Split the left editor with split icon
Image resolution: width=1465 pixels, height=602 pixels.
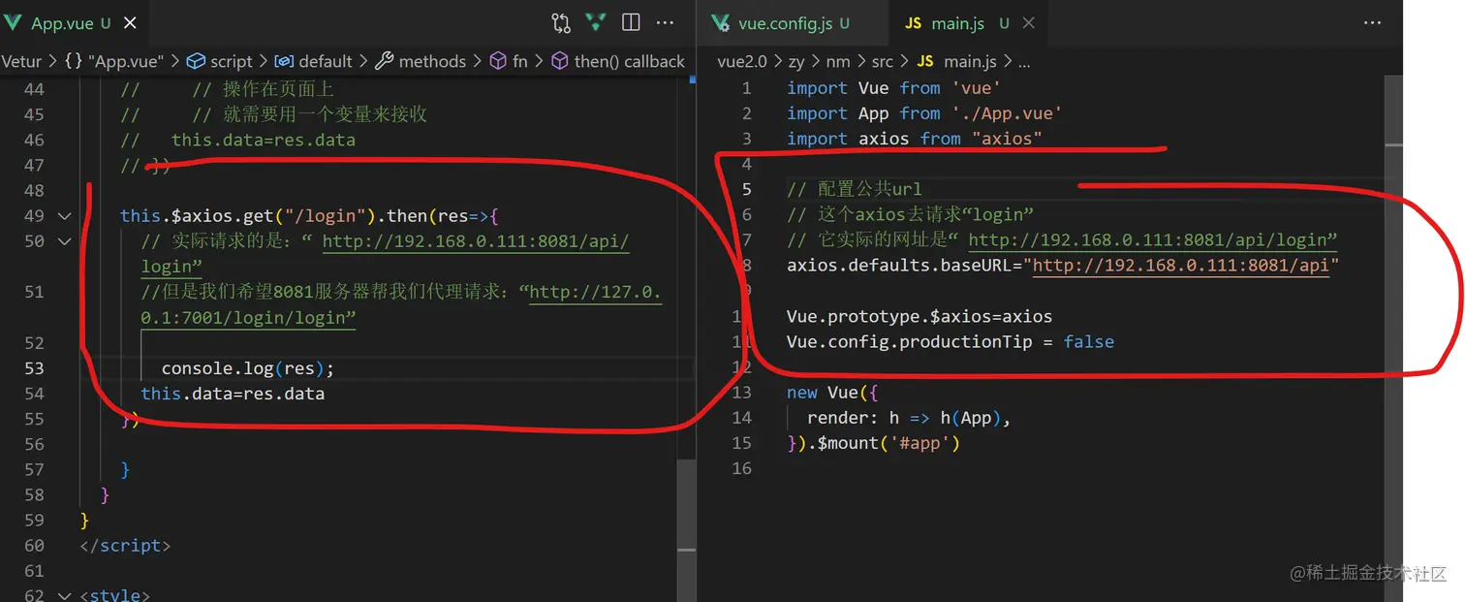click(631, 22)
